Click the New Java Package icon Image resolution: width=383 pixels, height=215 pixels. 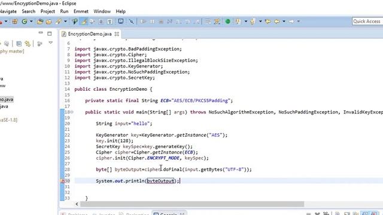pos(15,21)
